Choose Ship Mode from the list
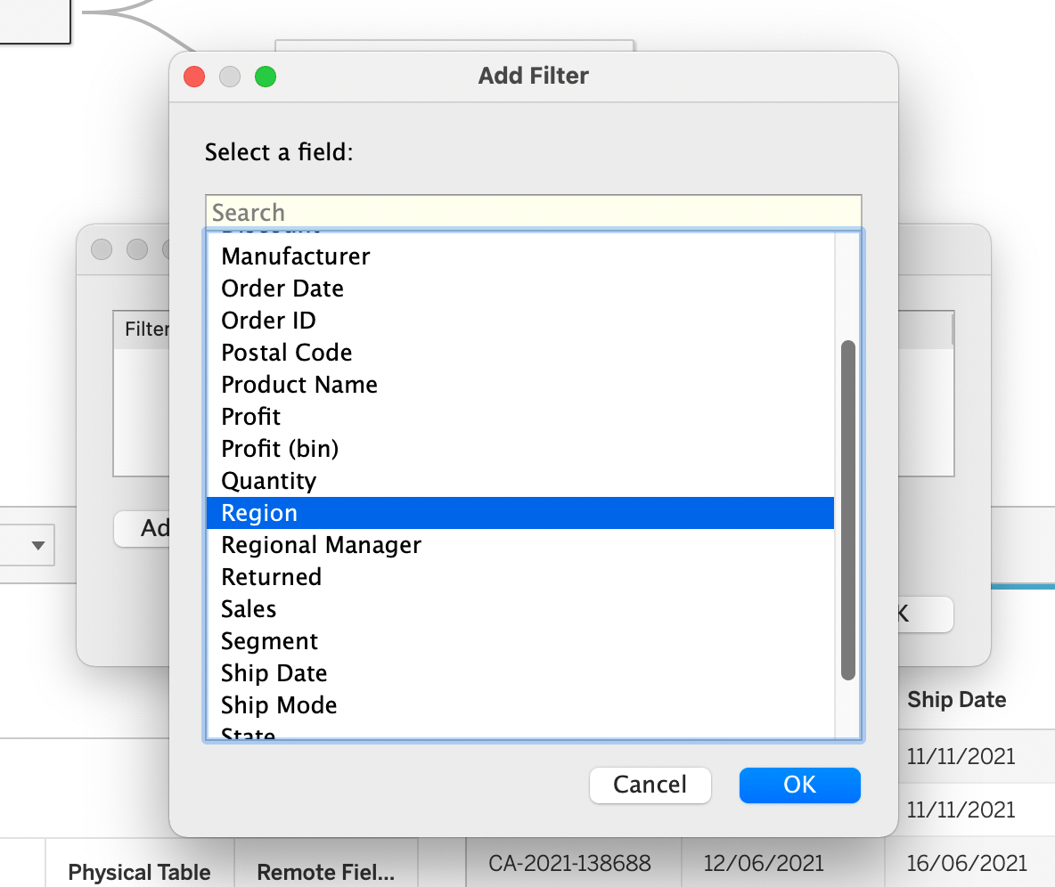The image size is (1055, 887). pos(279,705)
